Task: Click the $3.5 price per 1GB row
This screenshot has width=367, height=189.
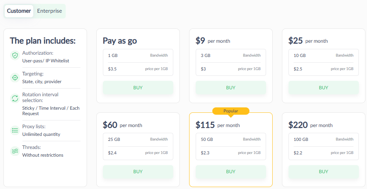Action: pos(138,69)
